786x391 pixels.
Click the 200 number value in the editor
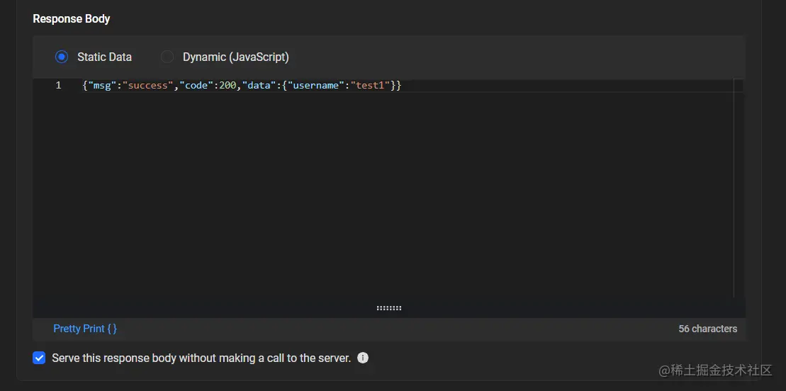228,86
